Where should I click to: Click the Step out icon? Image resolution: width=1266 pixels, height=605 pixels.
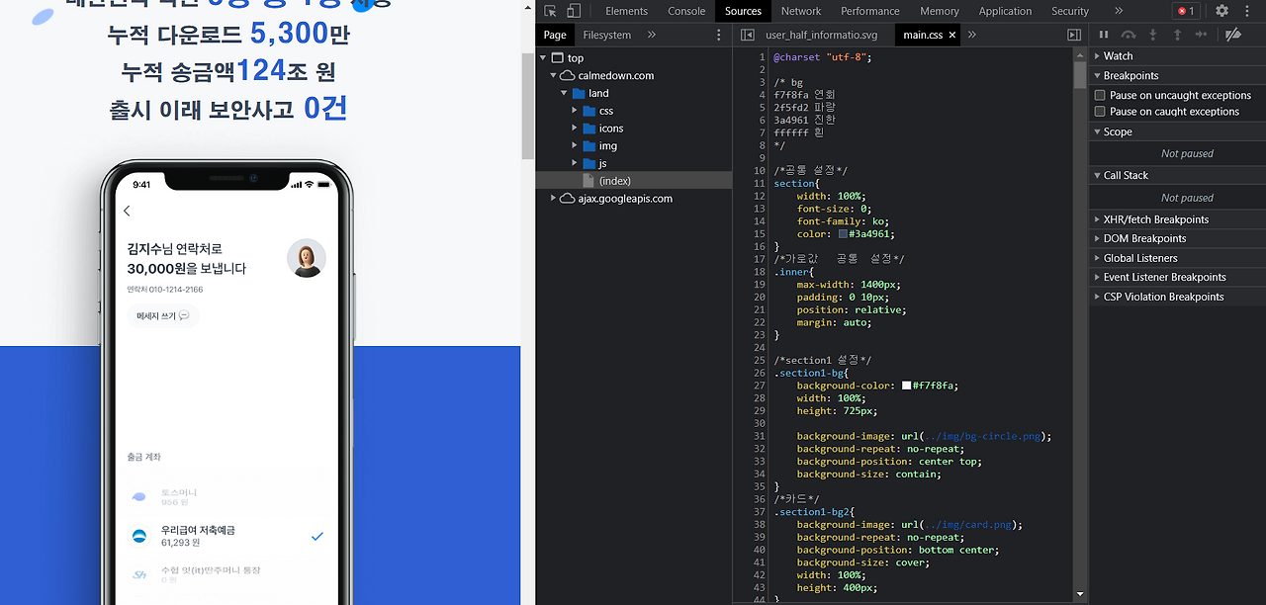point(1177,35)
